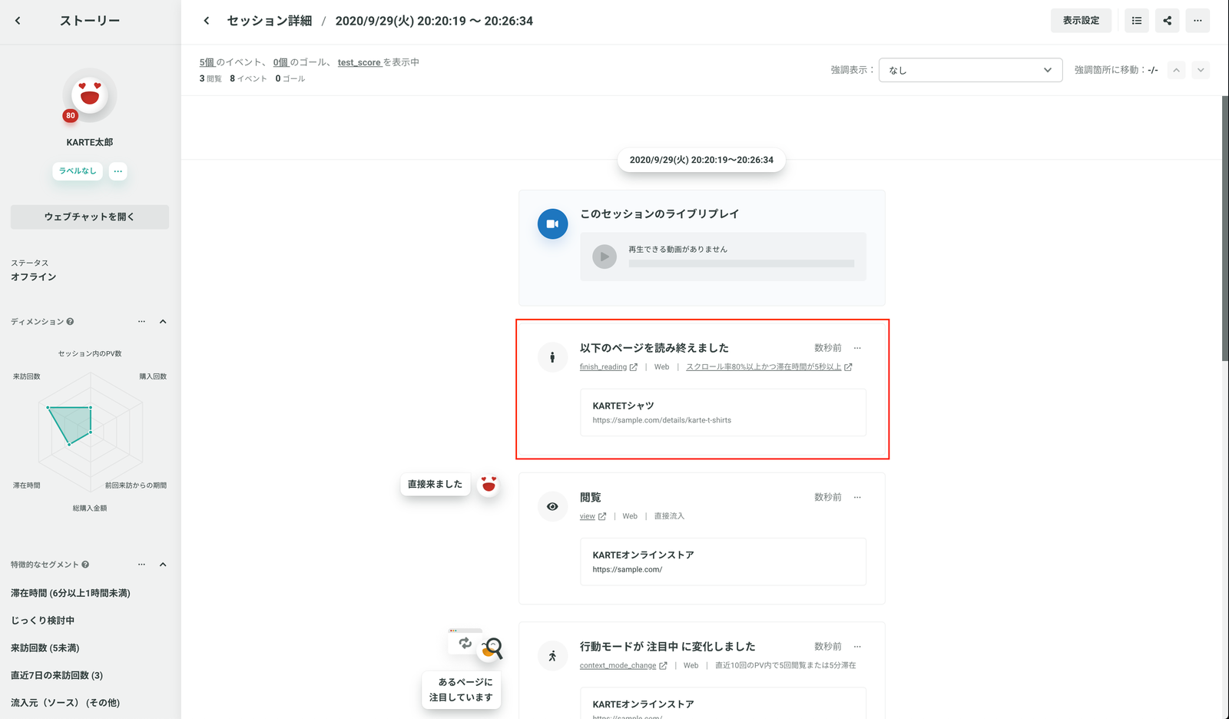
Task: Click the vertical page scrollbar
Action: pyautogui.click(x=1224, y=227)
